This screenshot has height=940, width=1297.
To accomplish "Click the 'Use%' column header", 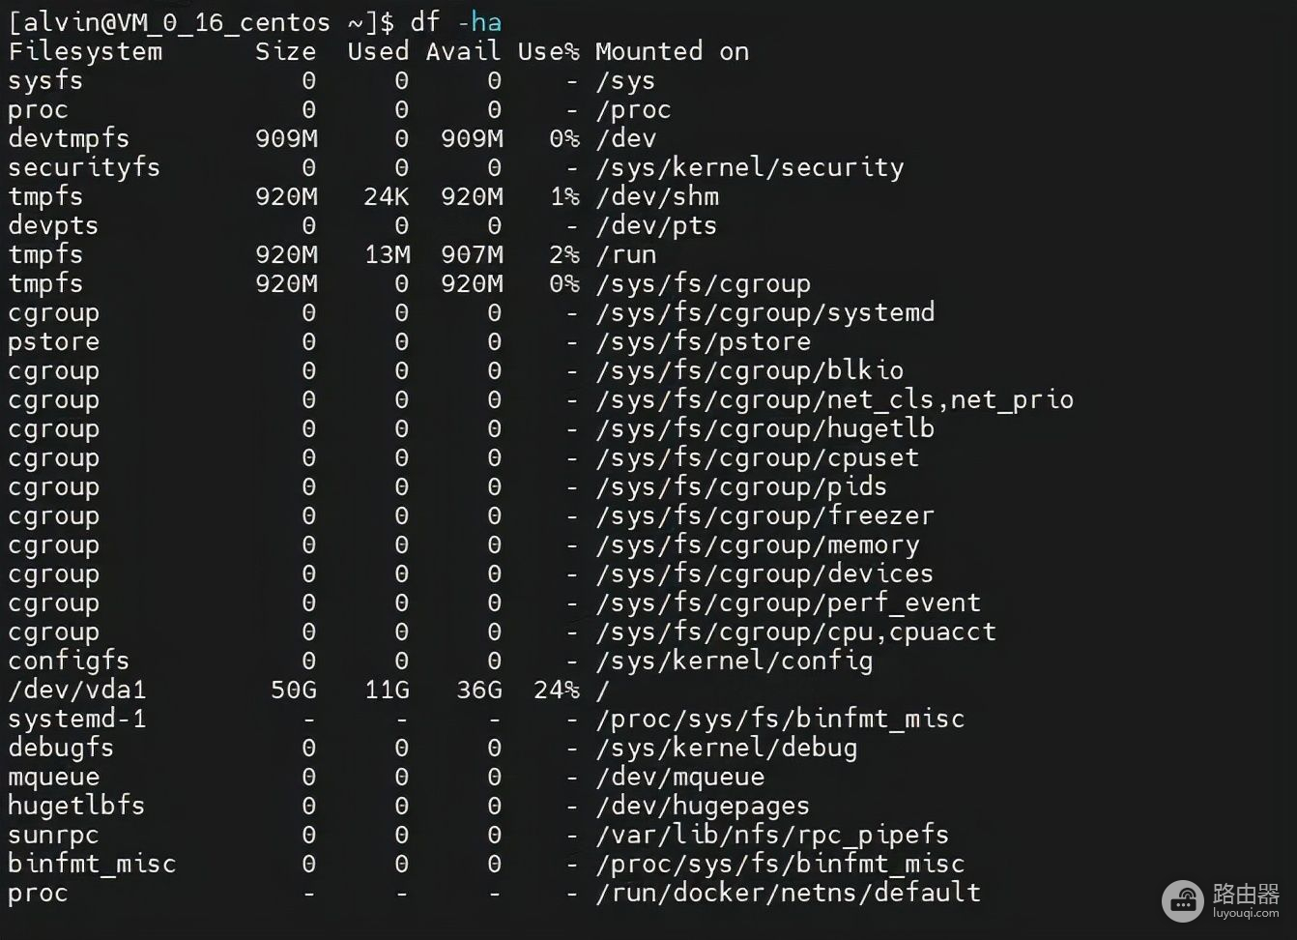I will tap(548, 51).
